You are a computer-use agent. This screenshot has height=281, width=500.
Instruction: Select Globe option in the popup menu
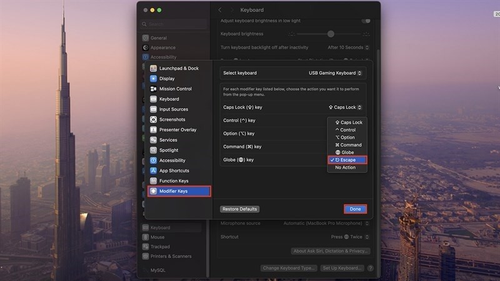[x=344, y=152]
